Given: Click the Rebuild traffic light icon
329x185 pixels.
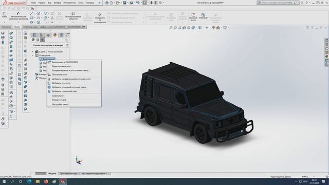Looking at the screenshot, I should tap(151, 3).
